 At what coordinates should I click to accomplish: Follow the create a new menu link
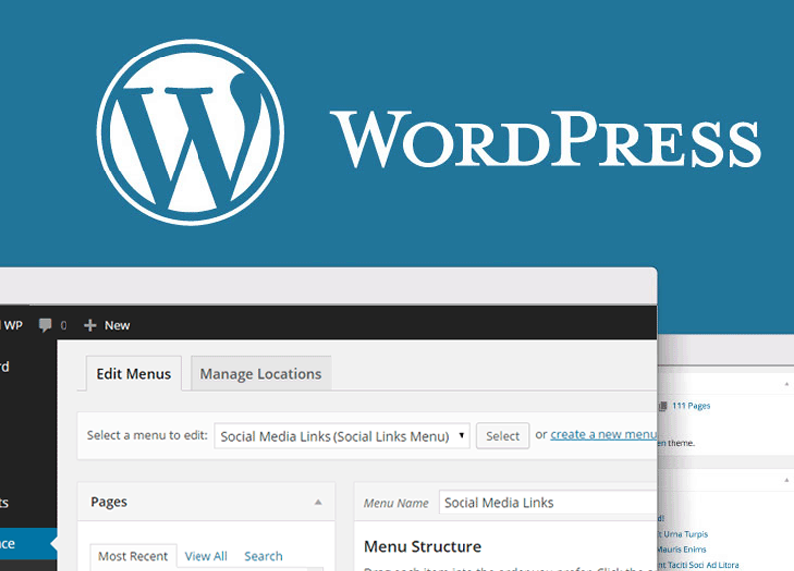(603, 434)
